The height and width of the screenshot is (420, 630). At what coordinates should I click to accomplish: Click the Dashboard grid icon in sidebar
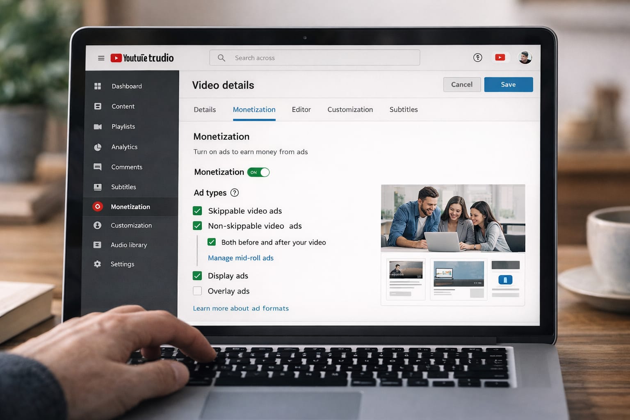click(x=98, y=86)
